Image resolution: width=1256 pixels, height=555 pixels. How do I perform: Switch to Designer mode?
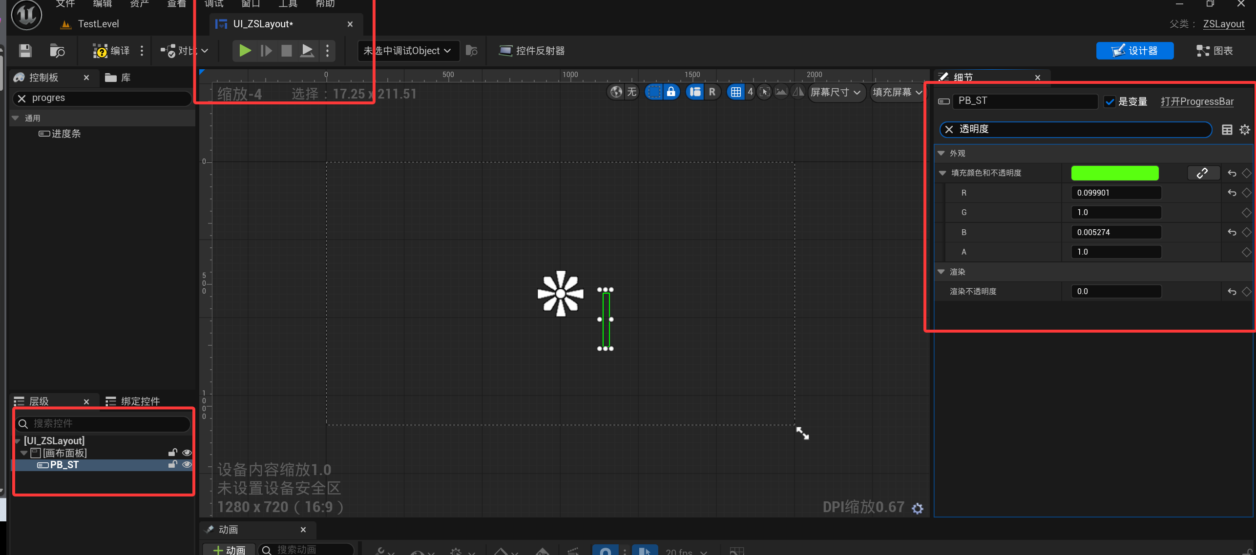[x=1134, y=51]
